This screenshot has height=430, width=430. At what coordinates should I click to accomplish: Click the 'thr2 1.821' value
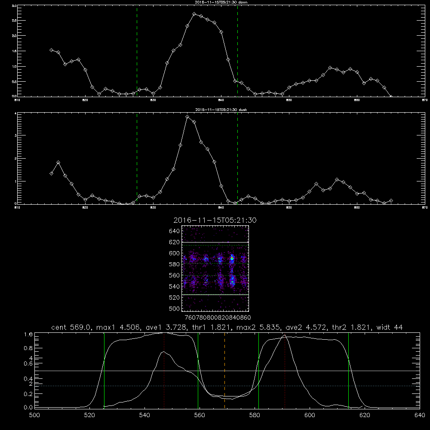pos(351,327)
